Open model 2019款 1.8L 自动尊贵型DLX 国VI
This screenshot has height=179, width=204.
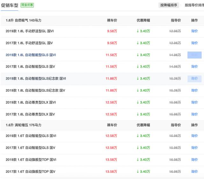click(x=31, y=102)
